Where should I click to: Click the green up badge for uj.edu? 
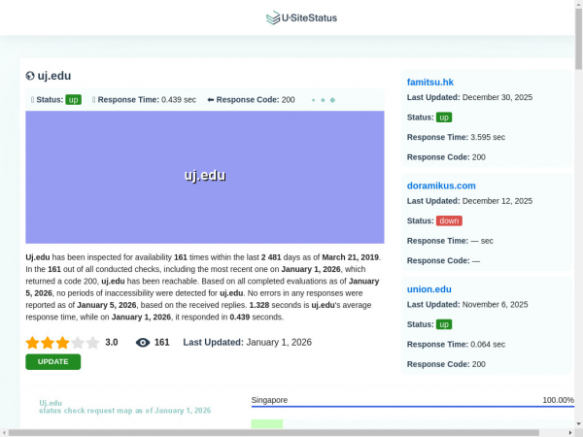[x=73, y=99]
